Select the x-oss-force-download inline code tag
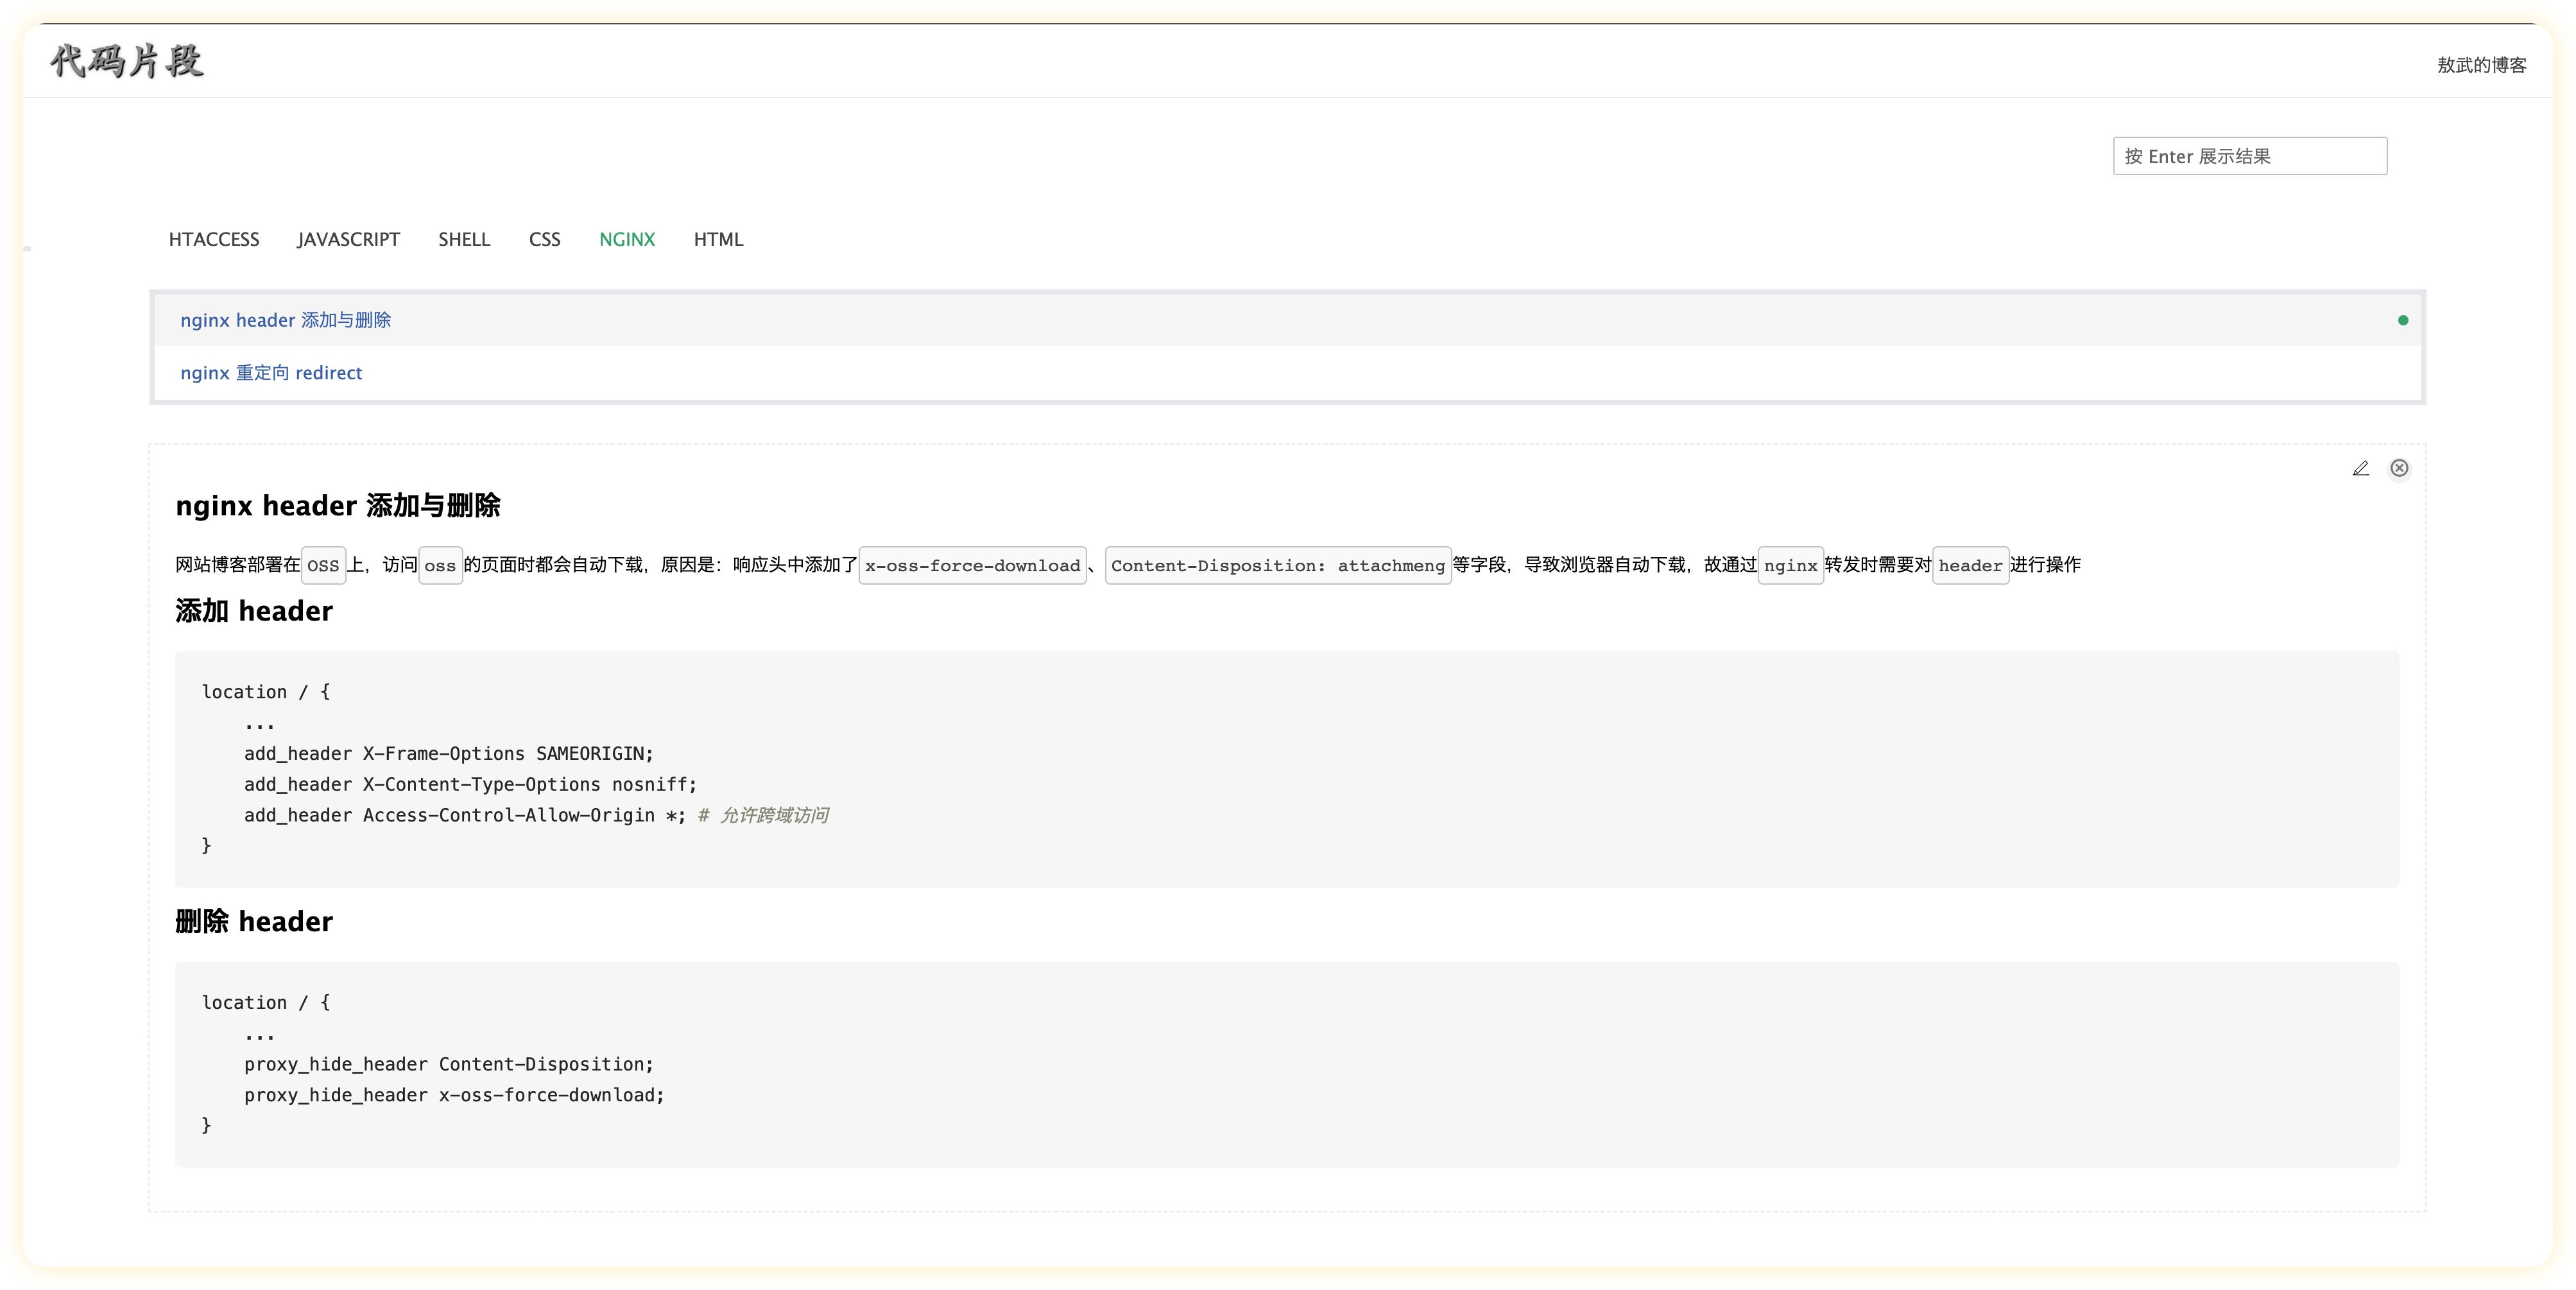Image resolution: width=2576 pixels, height=1290 pixels. click(972, 566)
